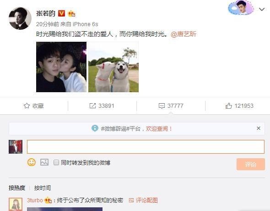
Task: Click the star favorite 收藏 icon
Action: coord(27,105)
